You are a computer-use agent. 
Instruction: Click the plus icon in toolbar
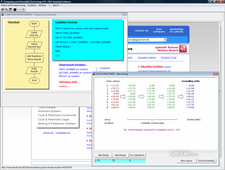[x=23, y=10]
